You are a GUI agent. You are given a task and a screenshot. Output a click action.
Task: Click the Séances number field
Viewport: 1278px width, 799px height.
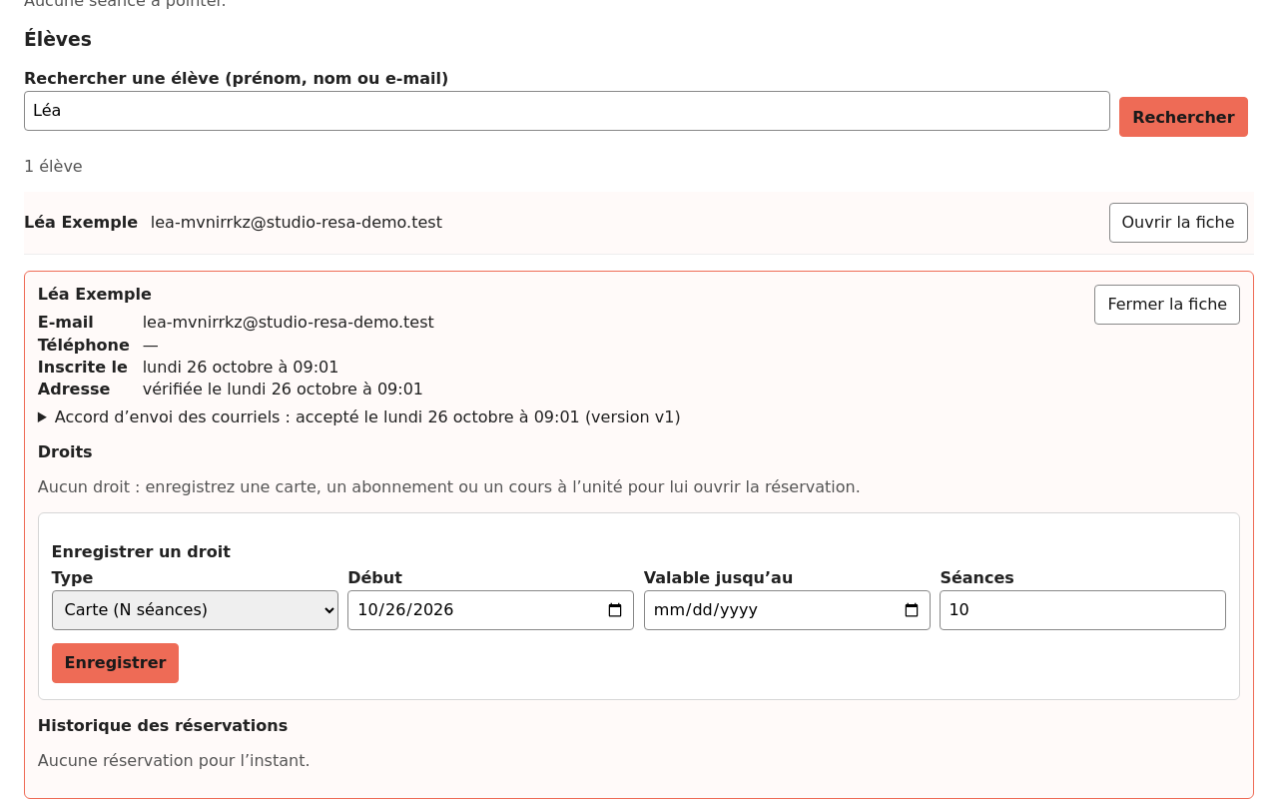1082,610
